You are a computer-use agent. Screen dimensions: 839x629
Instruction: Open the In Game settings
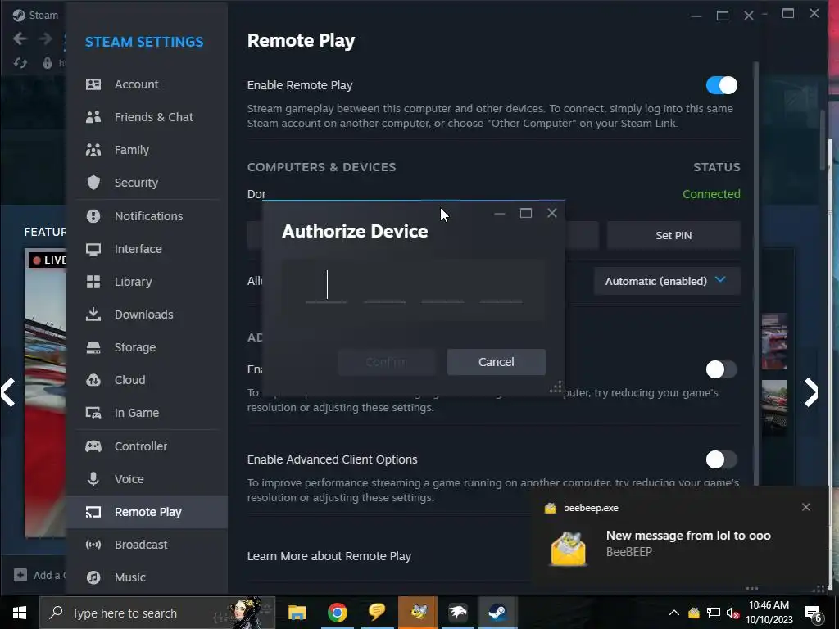[147, 413]
